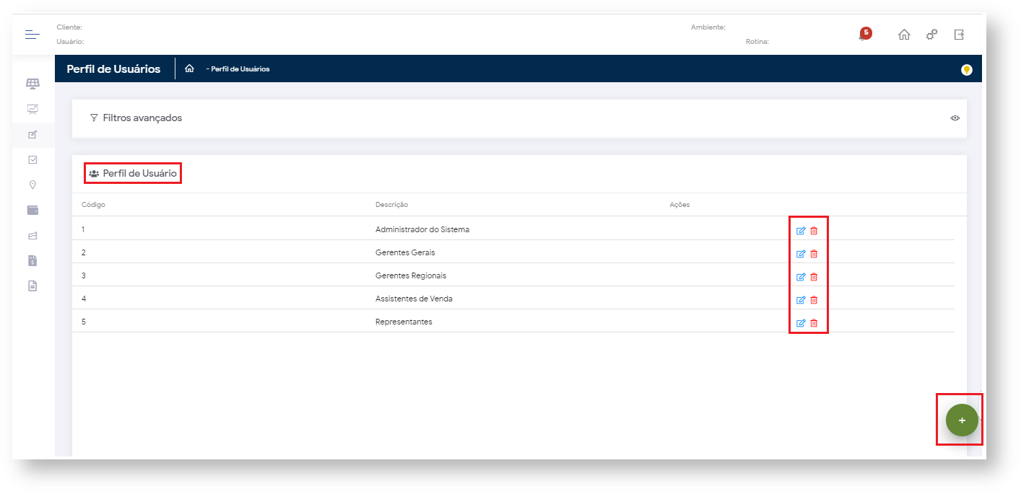Open the map pin location sidebar item
The height and width of the screenshot is (494, 1021).
pyautogui.click(x=32, y=185)
